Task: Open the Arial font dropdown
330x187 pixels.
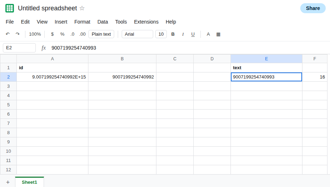Action: pos(137,34)
